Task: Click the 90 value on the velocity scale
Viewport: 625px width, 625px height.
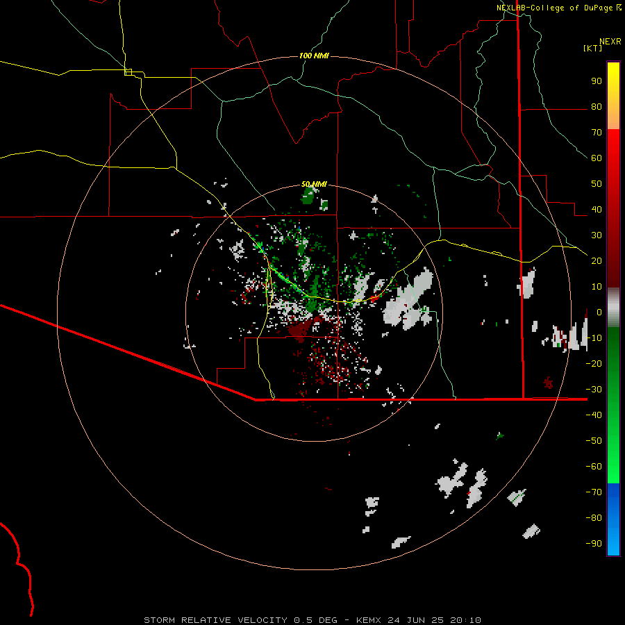Action: click(597, 81)
